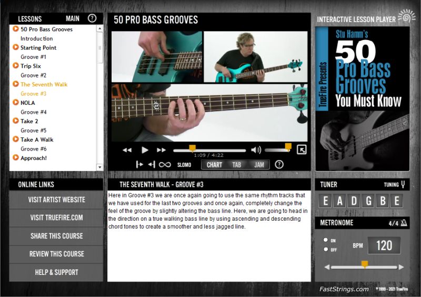Open the JAM track tab
The height and width of the screenshot is (297, 421).
[259, 165]
